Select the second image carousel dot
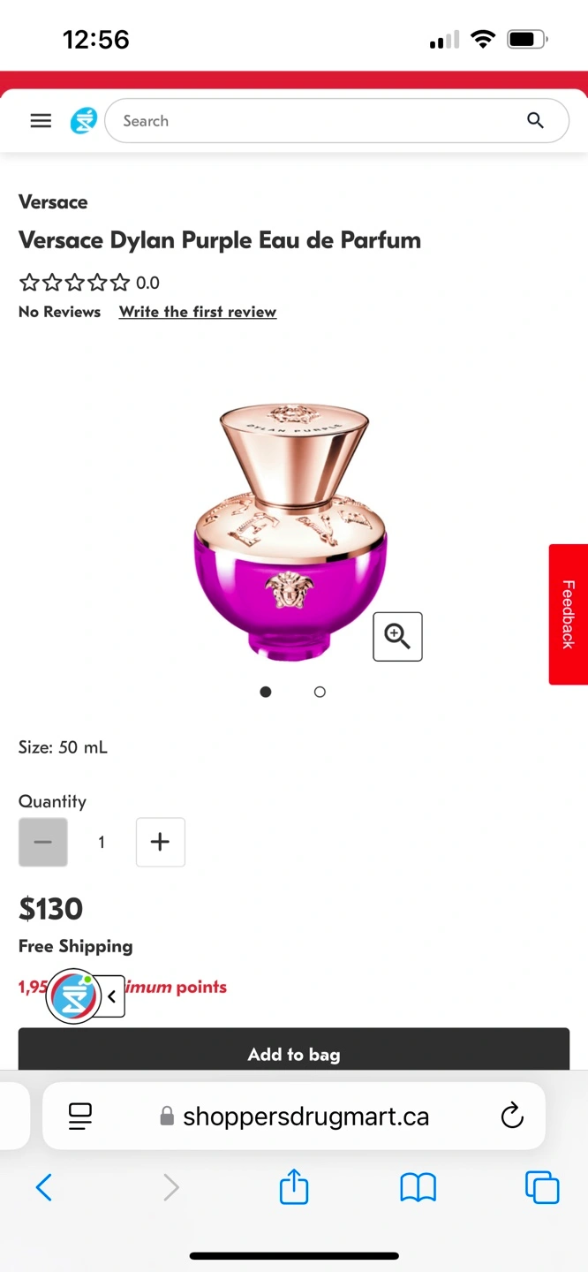The image size is (588, 1272). tap(320, 692)
